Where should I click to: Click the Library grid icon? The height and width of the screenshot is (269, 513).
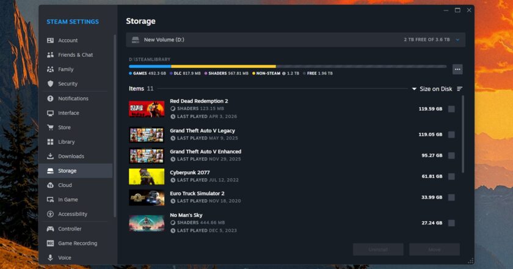pos(50,142)
